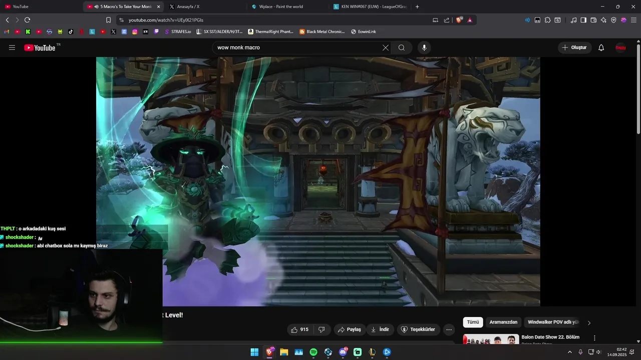Bookmark this page icon

[x=108, y=20]
